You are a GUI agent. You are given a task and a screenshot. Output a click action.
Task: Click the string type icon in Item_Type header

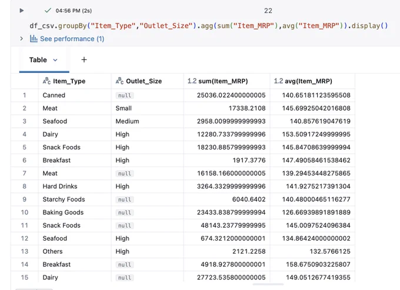pyautogui.click(x=46, y=81)
